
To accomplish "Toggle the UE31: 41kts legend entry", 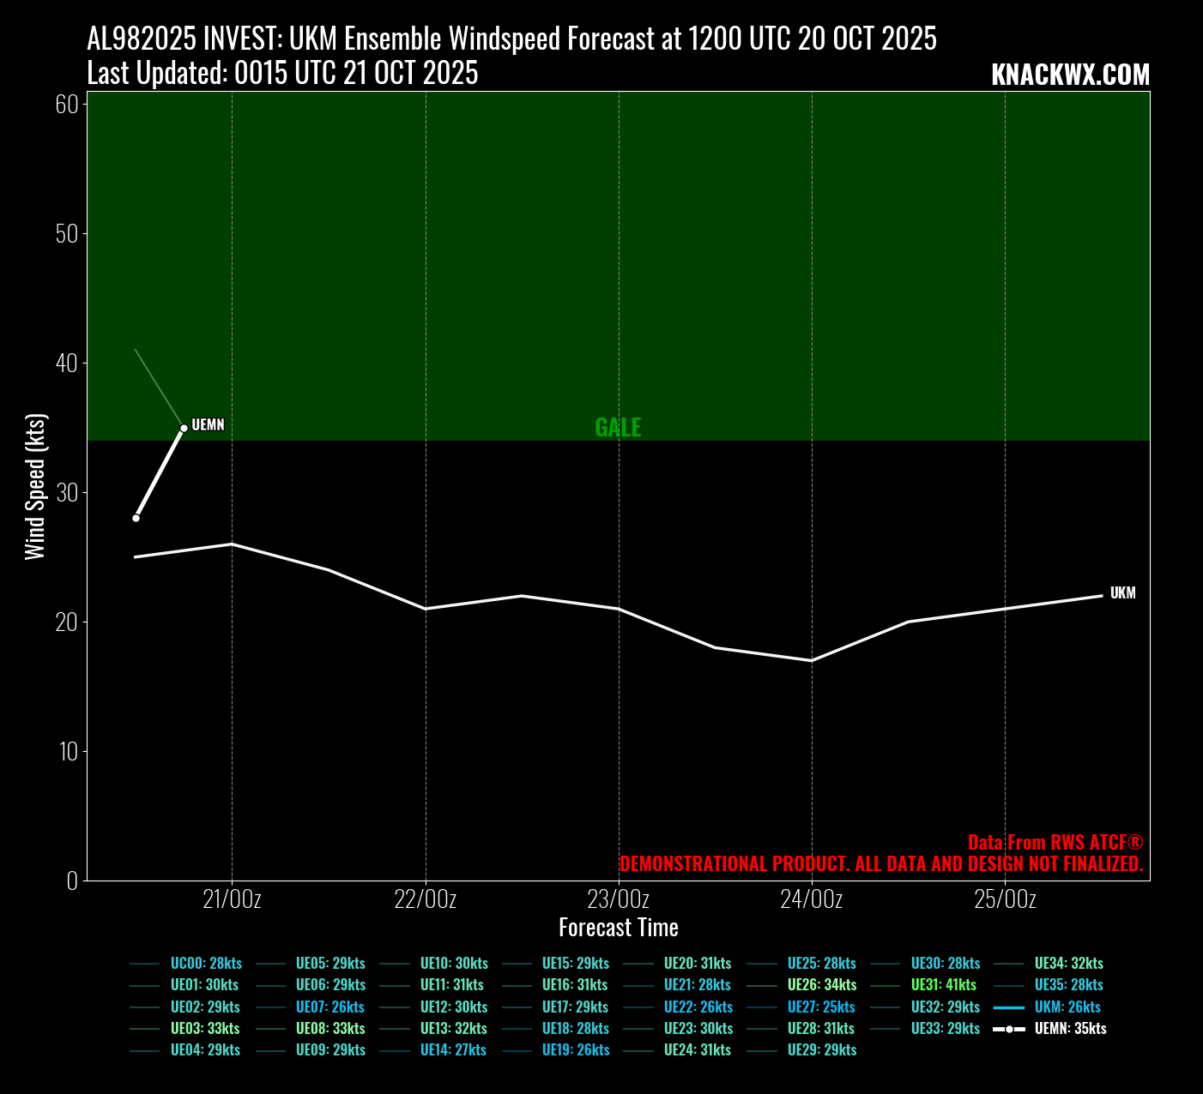I will pos(943,985).
